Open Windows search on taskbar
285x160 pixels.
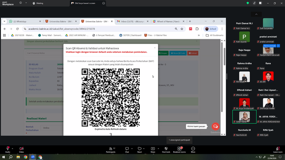[x=11, y=157]
